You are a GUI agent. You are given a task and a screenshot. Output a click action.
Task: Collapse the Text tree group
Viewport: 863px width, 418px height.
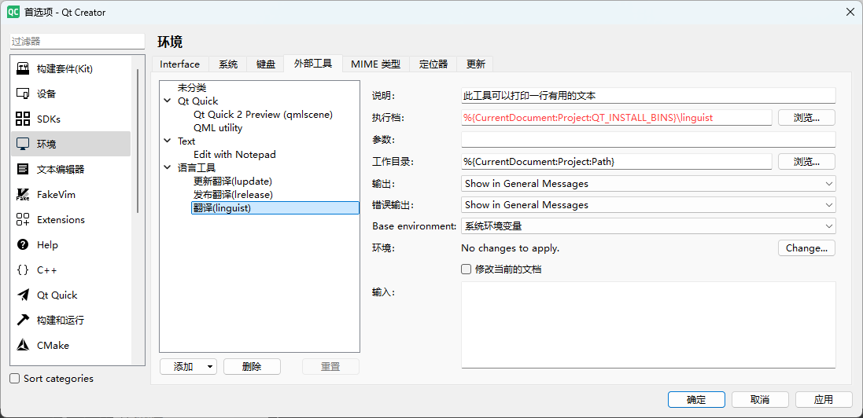click(168, 141)
